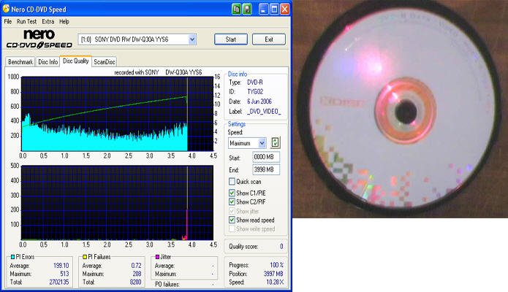Click PI Errors total 2702135
This screenshot has width=508, height=292.
[x=59, y=282]
